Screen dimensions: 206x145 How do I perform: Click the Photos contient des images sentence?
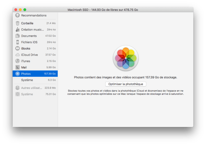click(125, 78)
